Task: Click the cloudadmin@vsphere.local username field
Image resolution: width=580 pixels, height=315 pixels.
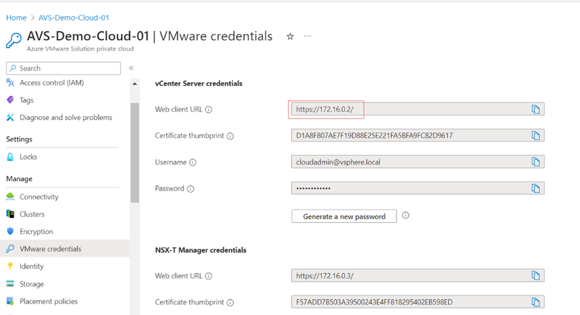Action: point(418,162)
